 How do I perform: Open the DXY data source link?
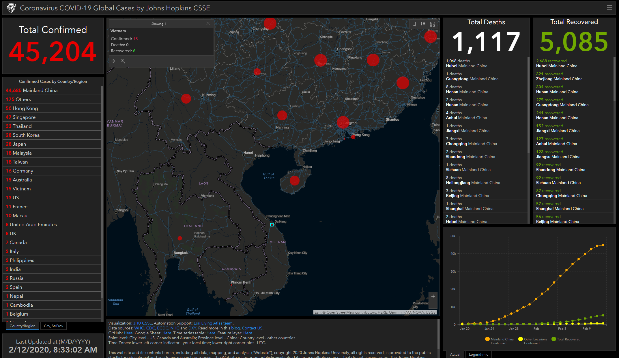click(x=192, y=328)
